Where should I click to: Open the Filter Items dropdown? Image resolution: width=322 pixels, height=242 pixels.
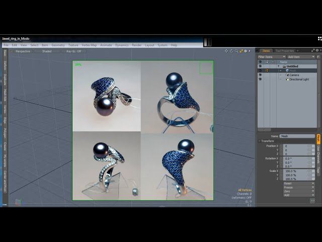[272, 57]
